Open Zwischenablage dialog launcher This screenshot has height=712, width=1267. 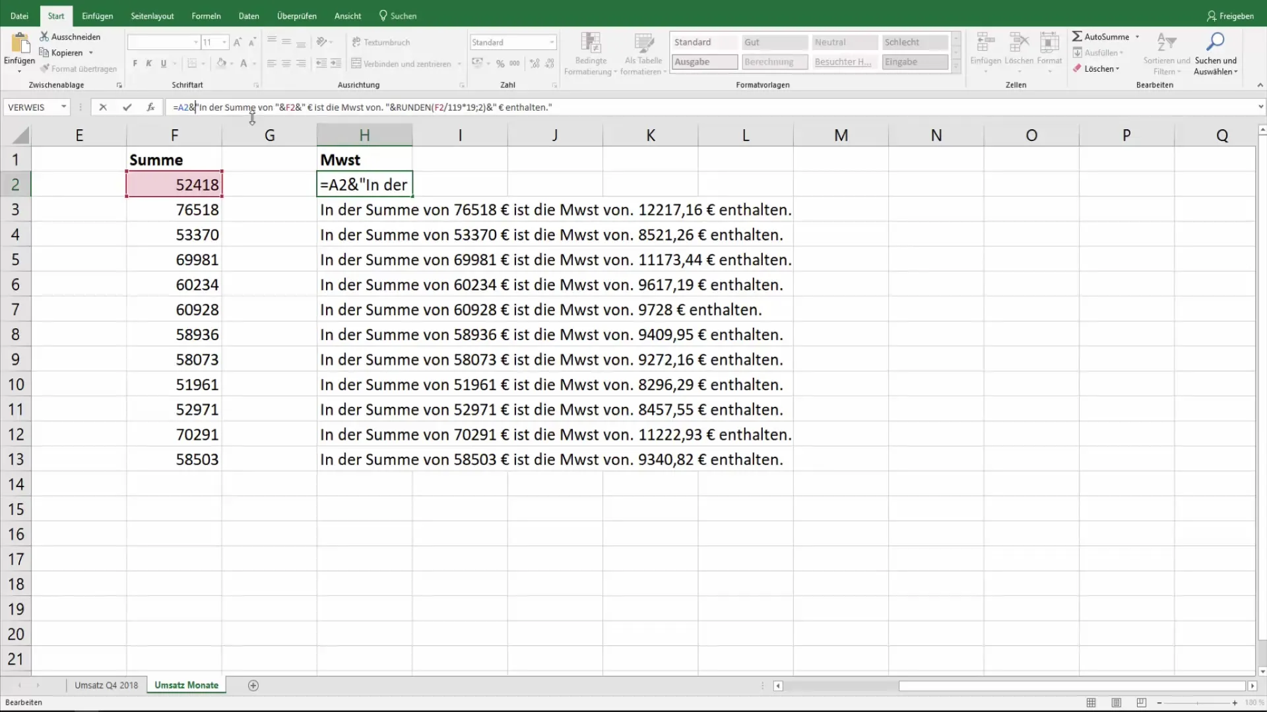coord(119,85)
